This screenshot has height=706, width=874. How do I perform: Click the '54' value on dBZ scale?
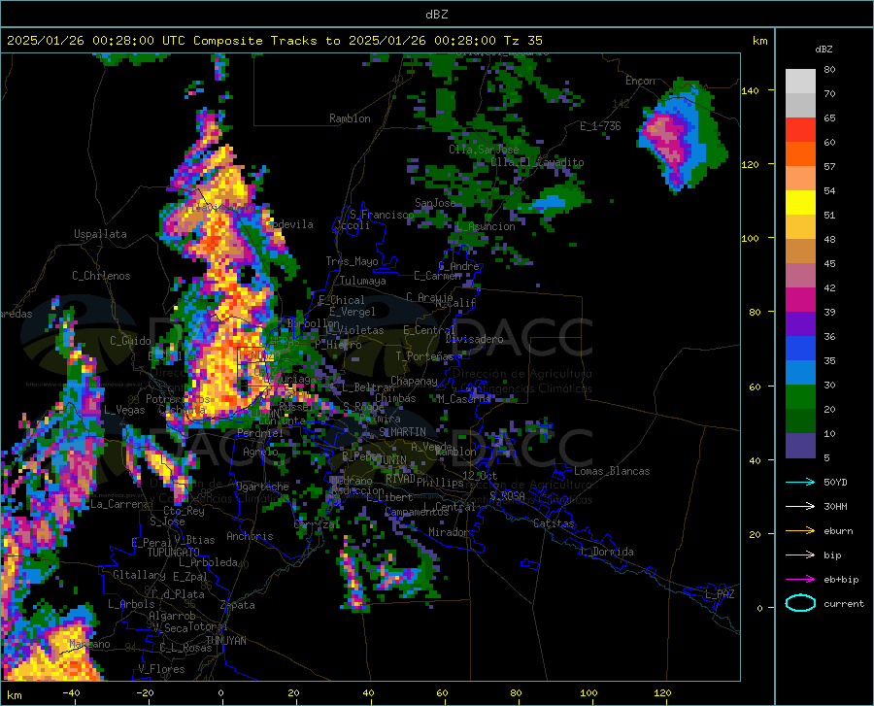pyautogui.click(x=829, y=190)
